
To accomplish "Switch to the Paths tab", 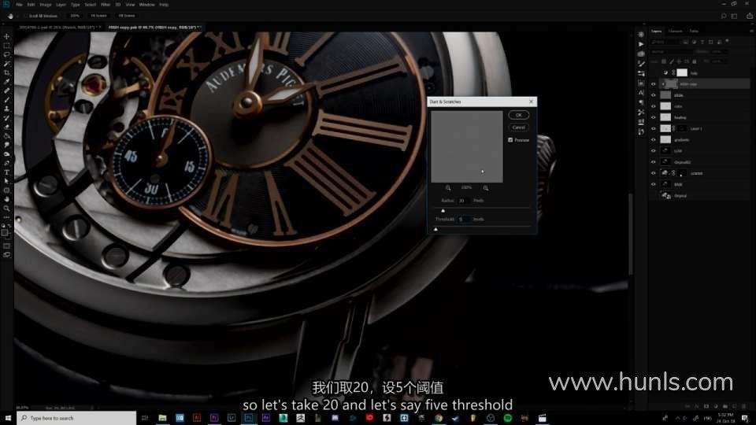I will click(694, 31).
